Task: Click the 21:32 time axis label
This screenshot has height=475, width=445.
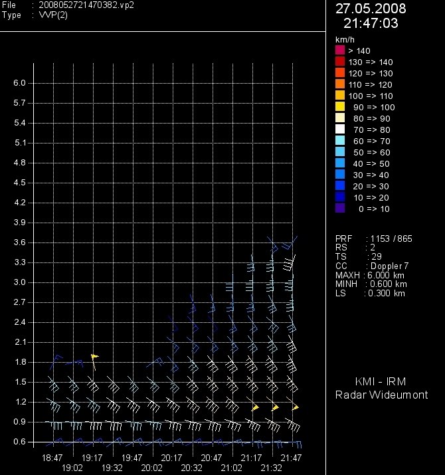Action: pyautogui.click(x=271, y=468)
